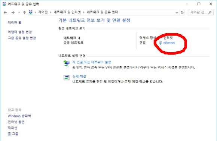Select the 네트워크 4 network name text
Viewport: 217px width, 141px height.
click(72, 38)
